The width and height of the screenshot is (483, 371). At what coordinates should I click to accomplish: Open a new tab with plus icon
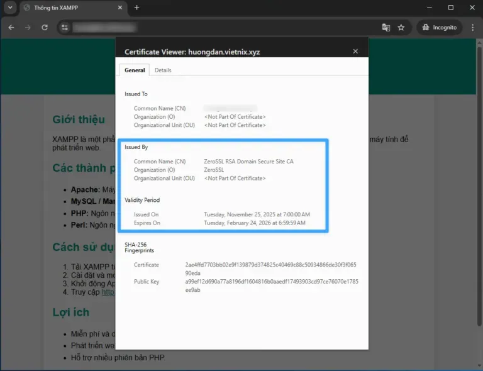click(x=136, y=8)
